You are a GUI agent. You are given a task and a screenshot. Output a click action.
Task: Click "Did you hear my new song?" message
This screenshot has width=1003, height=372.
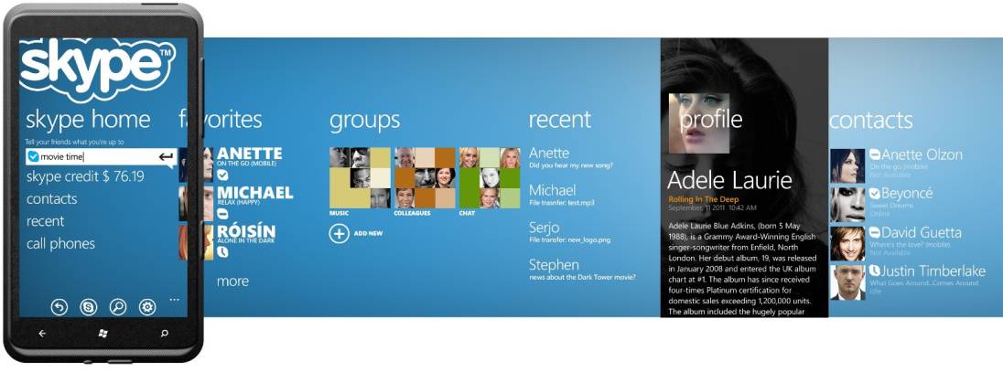pos(571,165)
